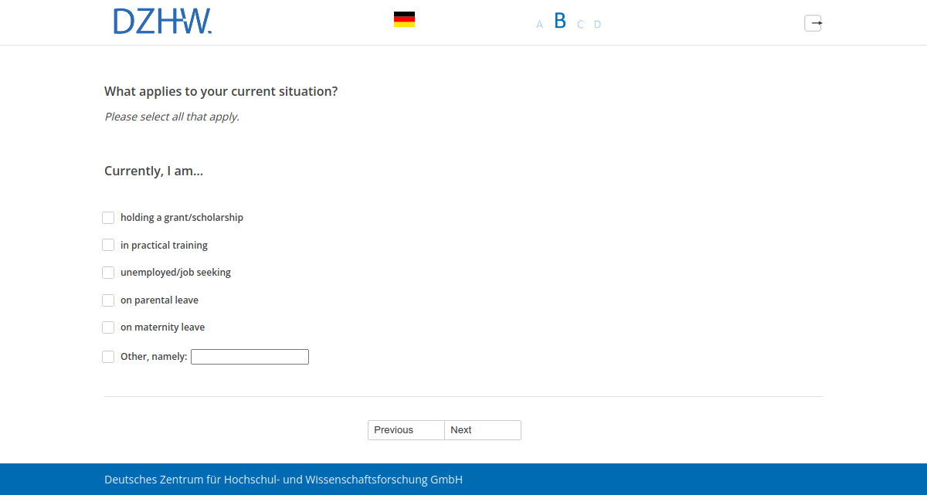Image resolution: width=927 pixels, height=502 pixels.
Task: Click the 'Currently, I am...' subheading
Action: [x=154, y=171]
